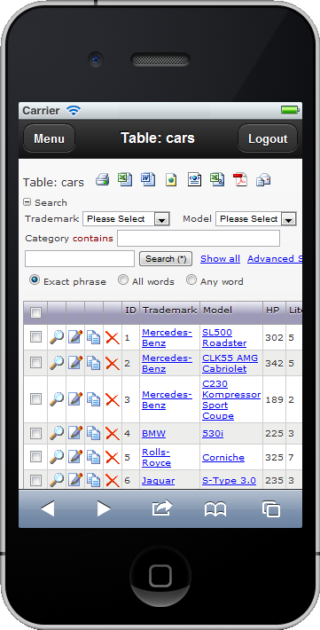The height and width of the screenshot is (630, 320).
Task: Sort by the ID column header
Action: click(131, 311)
